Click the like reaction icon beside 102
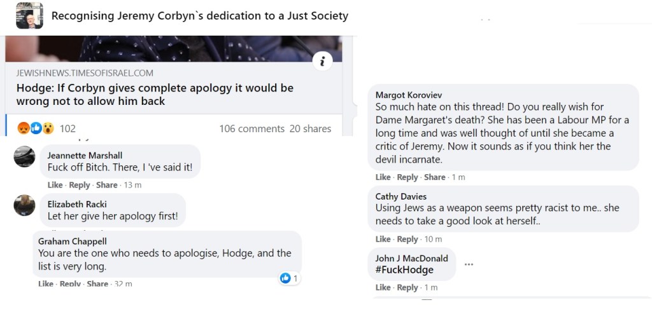This screenshot has height=321, width=652. coord(36,128)
